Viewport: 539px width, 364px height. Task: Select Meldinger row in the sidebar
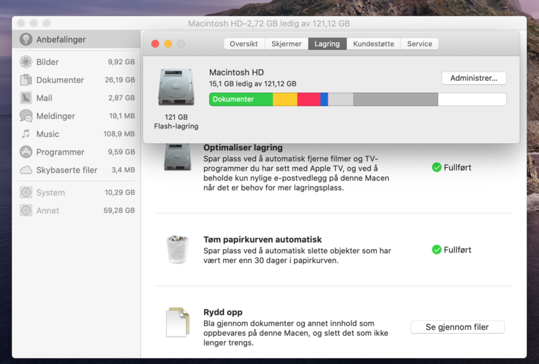click(x=77, y=116)
